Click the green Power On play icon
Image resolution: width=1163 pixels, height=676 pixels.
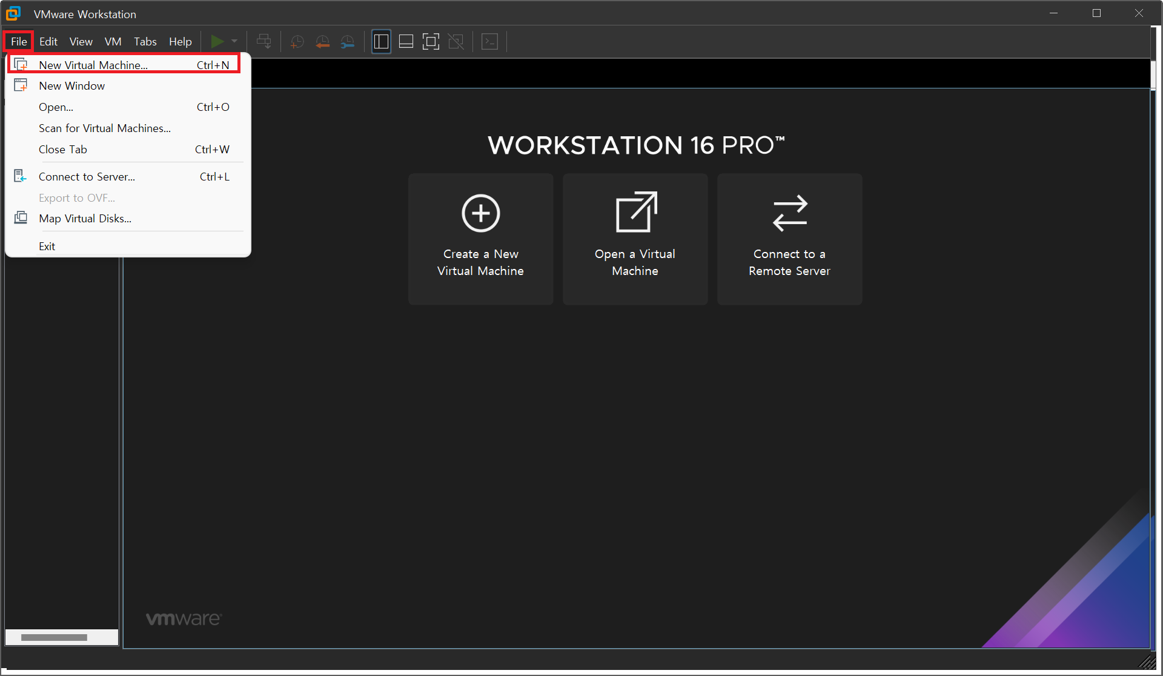pos(217,41)
